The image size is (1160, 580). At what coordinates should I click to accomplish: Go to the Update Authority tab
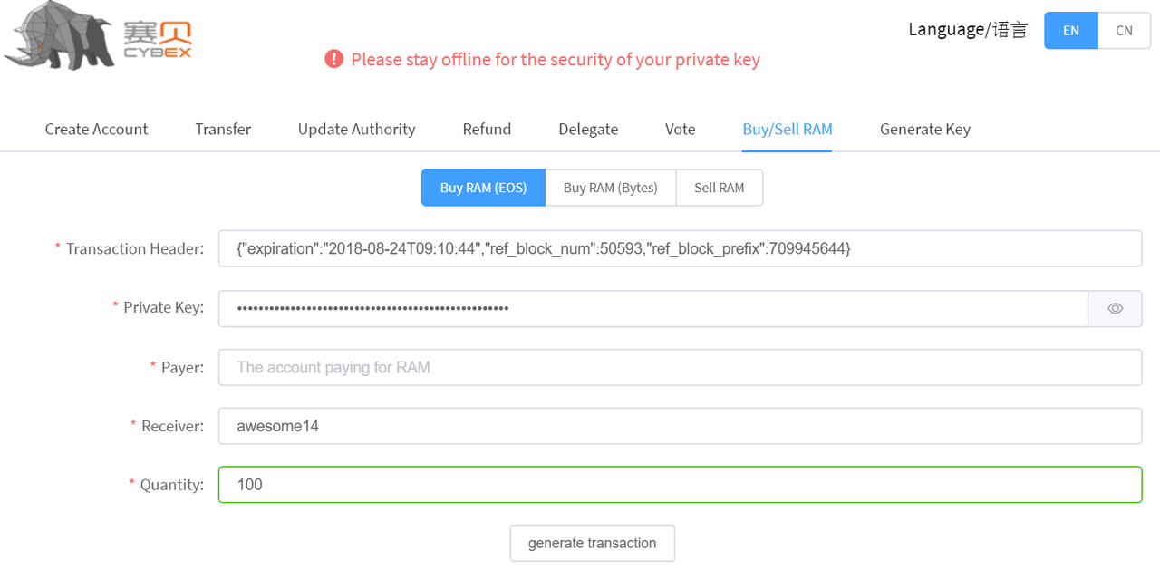coord(356,129)
